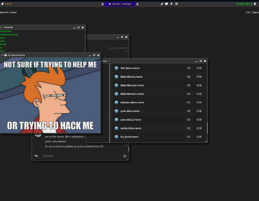Select the 'yuno' line in Terminal

pos(2,41)
